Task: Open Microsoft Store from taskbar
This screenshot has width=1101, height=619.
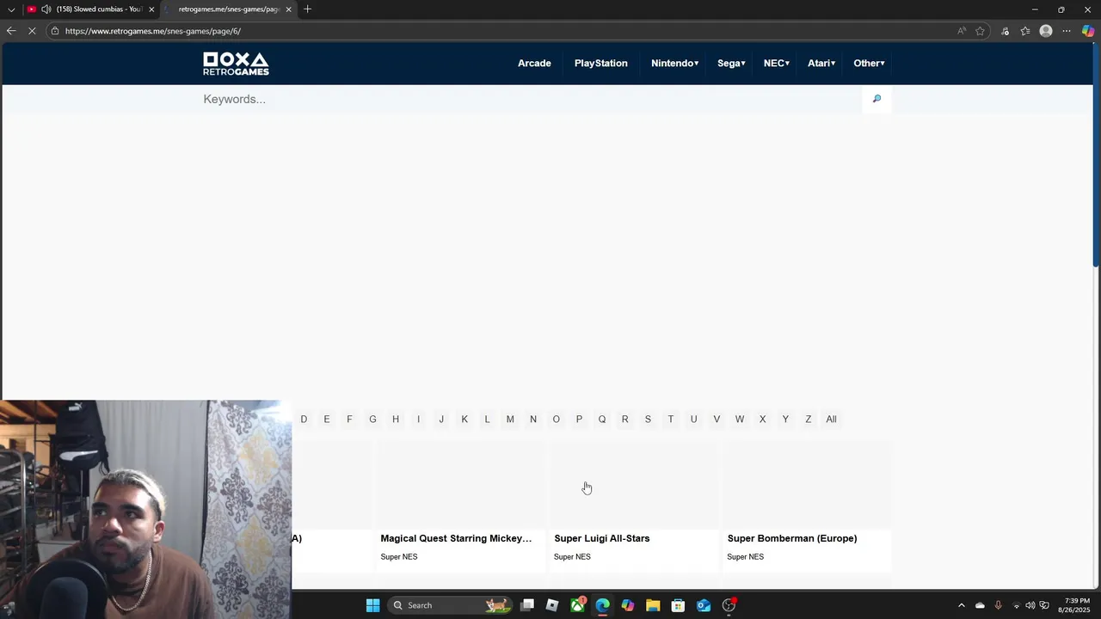Action: click(x=678, y=605)
